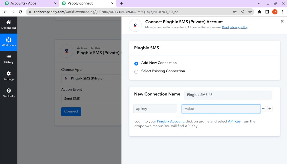Click the plus button beside apikey value

tap(270, 109)
